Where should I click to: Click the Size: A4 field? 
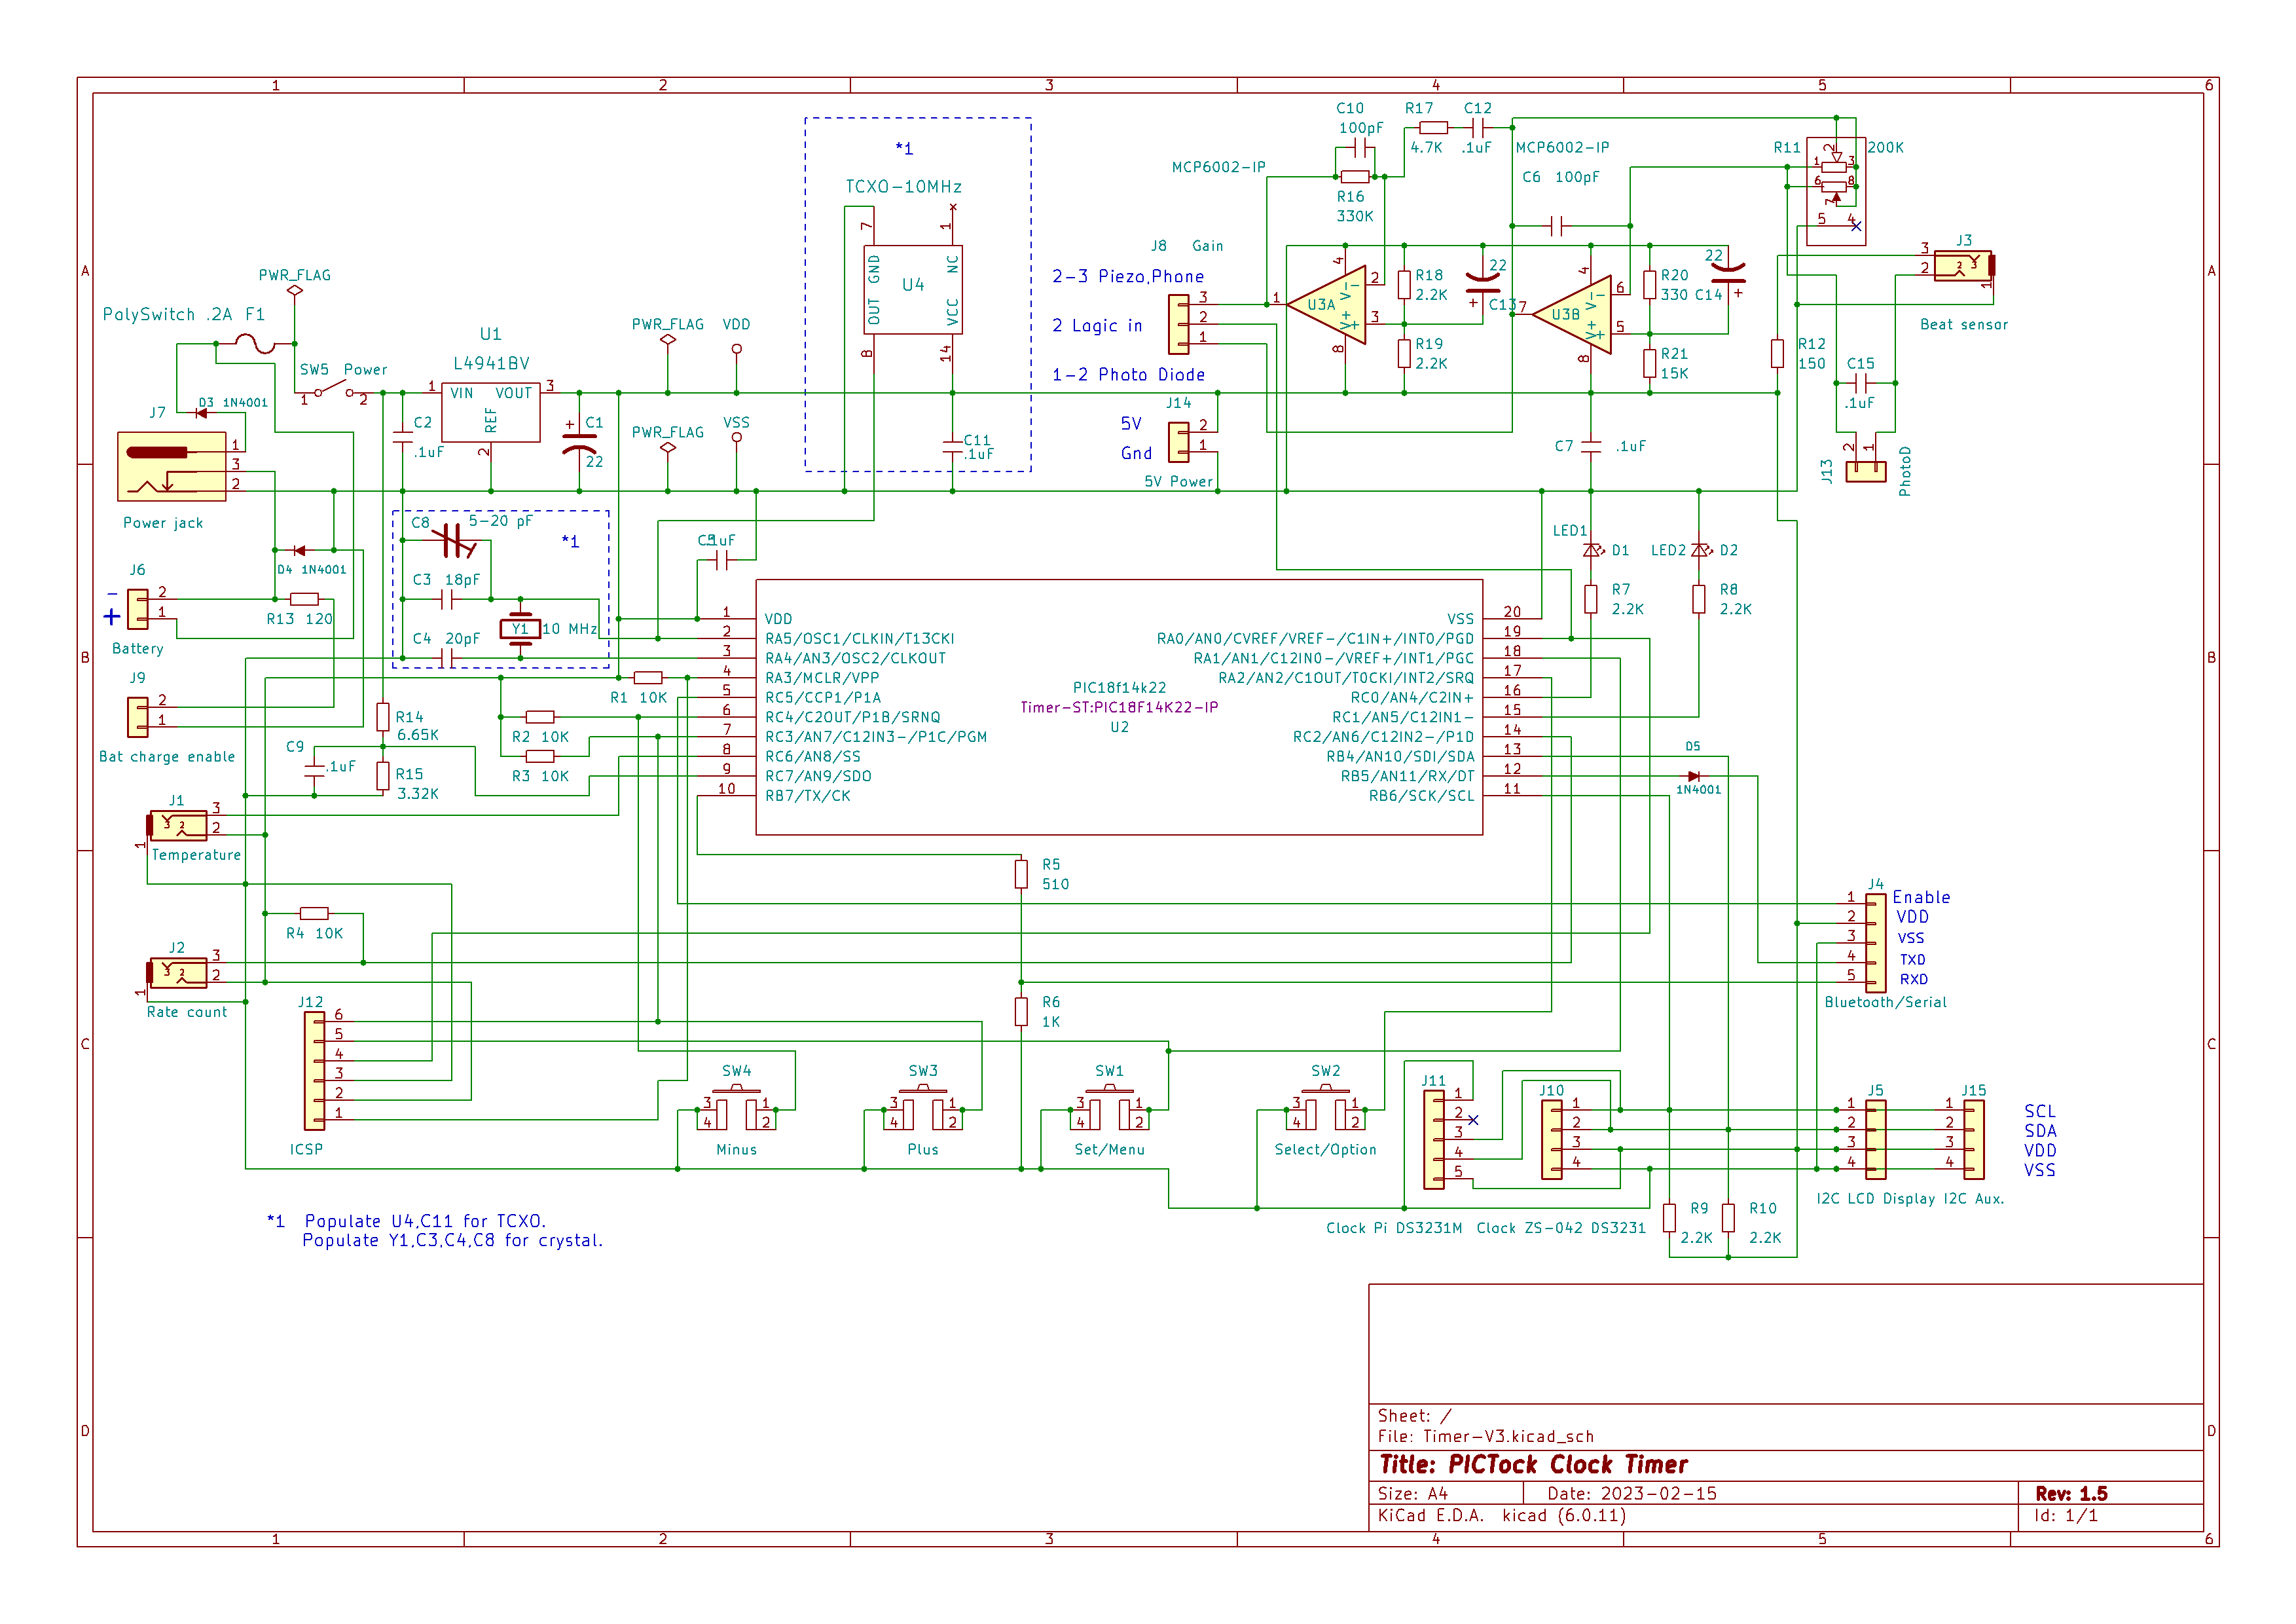pyautogui.click(x=1413, y=1494)
